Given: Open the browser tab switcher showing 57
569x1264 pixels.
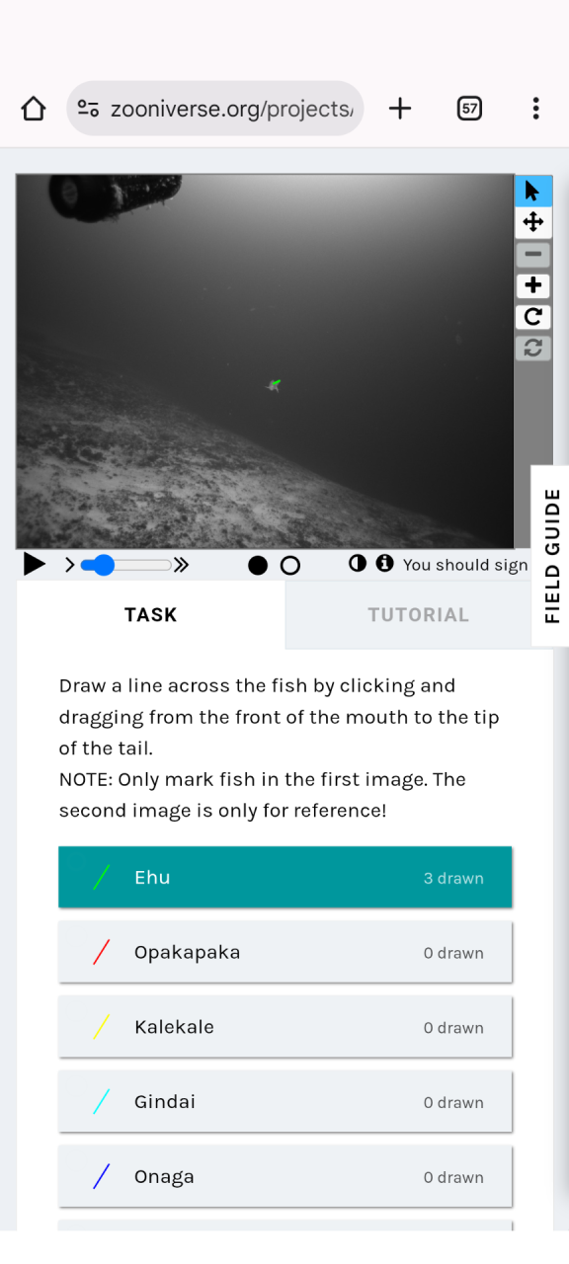Looking at the screenshot, I should coord(470,109).
